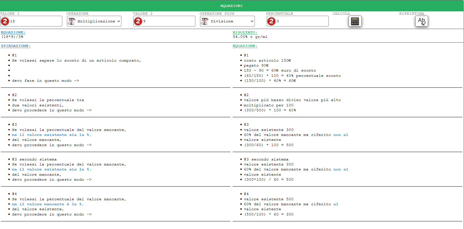Click the green EQUAZIONE: heading on the right

click(245, 46)
